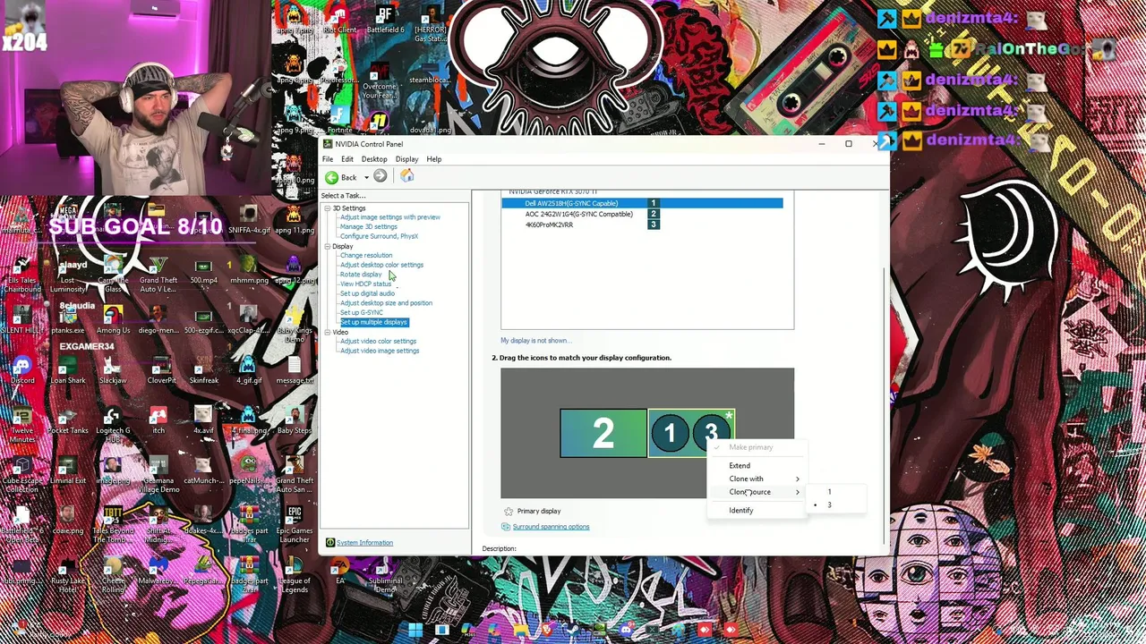Select Adjust video color settings
Screen dimensions: 1146x644
click(x=378, y=342)
